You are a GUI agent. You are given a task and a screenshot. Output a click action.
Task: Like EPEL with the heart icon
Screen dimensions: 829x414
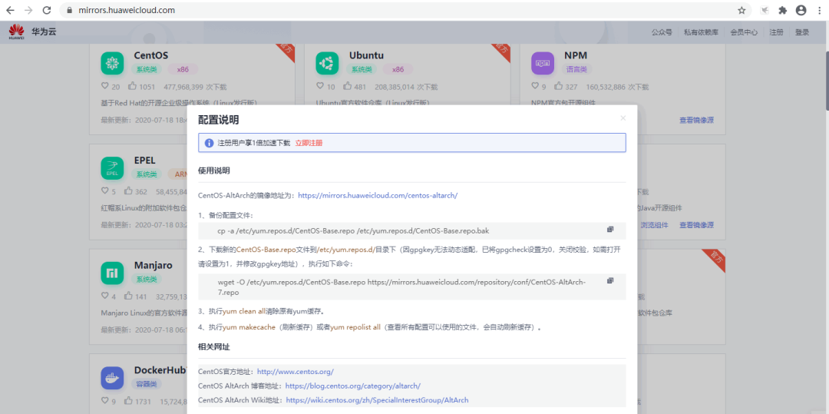(x=104, y=191)
